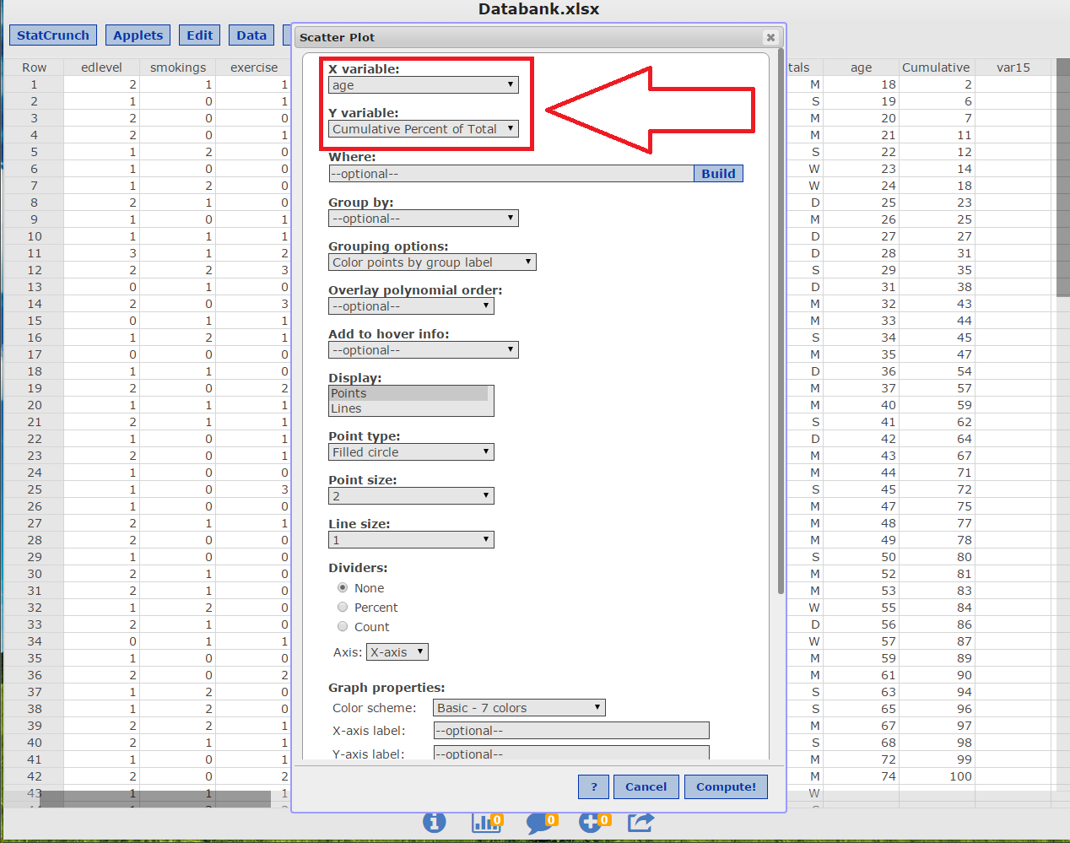
Task: Open the Overlay polynomial order dropdown
Action: pos(411,306)
